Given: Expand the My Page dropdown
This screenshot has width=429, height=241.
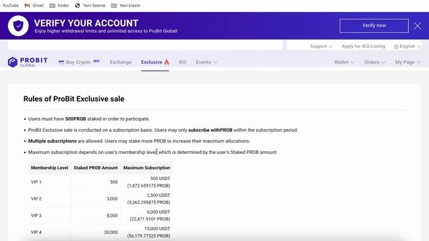Looking at the screenshot, I should [x=408, y=62].
